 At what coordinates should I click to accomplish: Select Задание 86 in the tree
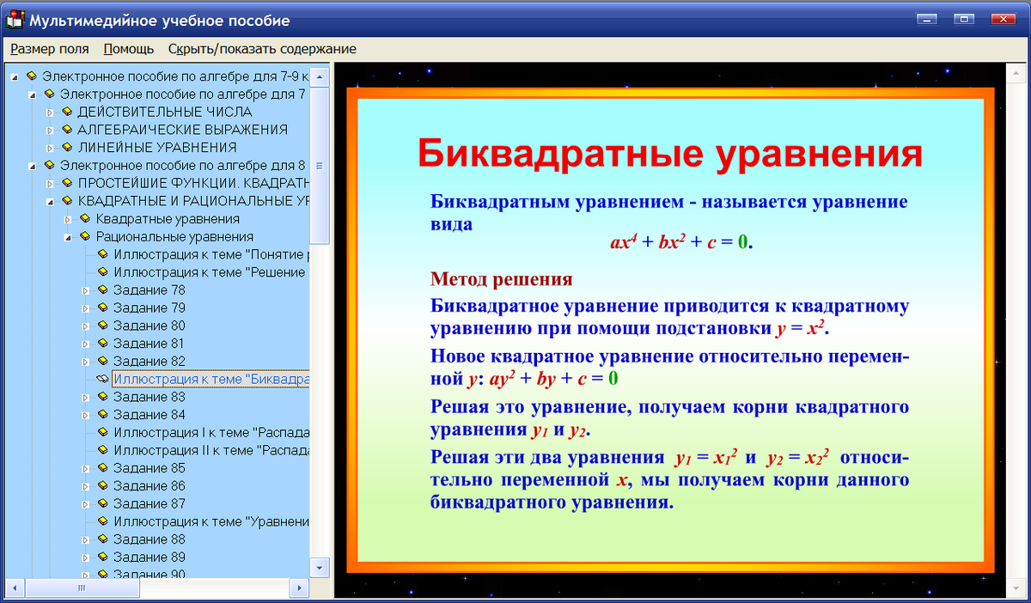click(149, 486)
